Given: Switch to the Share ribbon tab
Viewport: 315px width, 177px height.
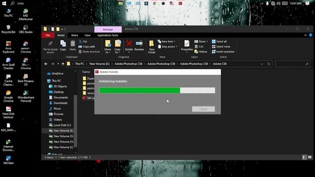Looking at the screenshot, I should click(x=74, y=35).
